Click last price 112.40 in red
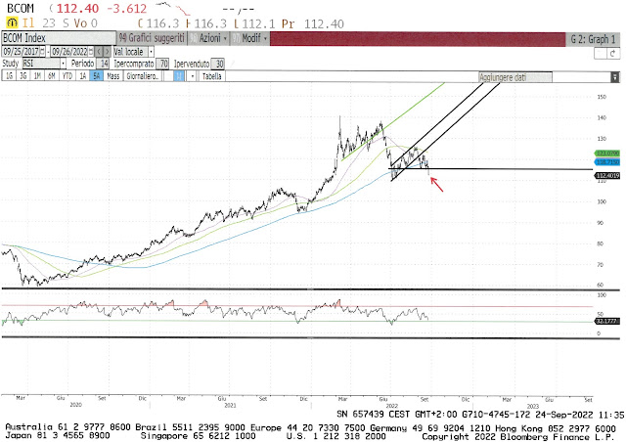 click(77, 8)
